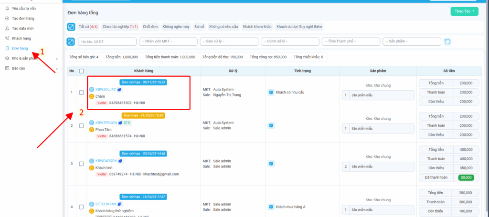Open the chat note icon for order 2
Image resolution: width=489 pixels, height=217 pixels.
point(271,125)
